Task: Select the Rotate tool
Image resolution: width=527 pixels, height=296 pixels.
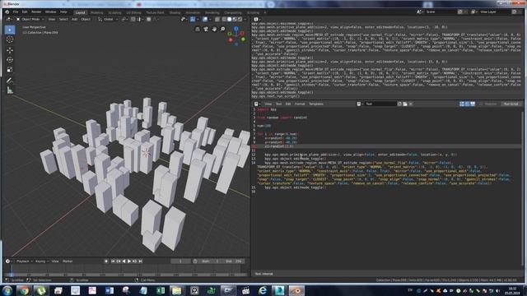Action: (x=10, y=60)
